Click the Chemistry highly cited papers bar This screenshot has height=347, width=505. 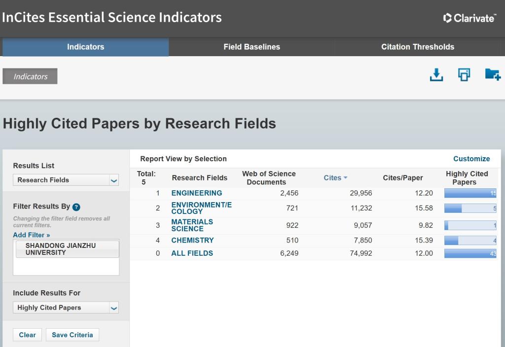point(470,241)
